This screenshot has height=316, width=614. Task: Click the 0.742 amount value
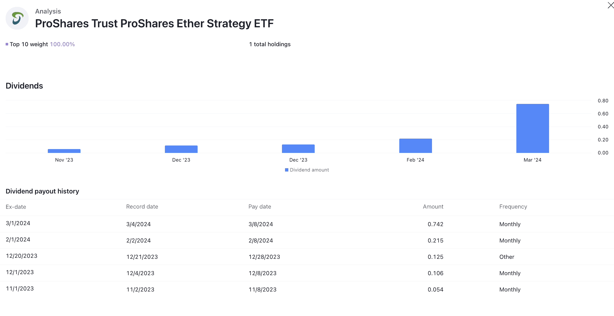coord(435,224)
